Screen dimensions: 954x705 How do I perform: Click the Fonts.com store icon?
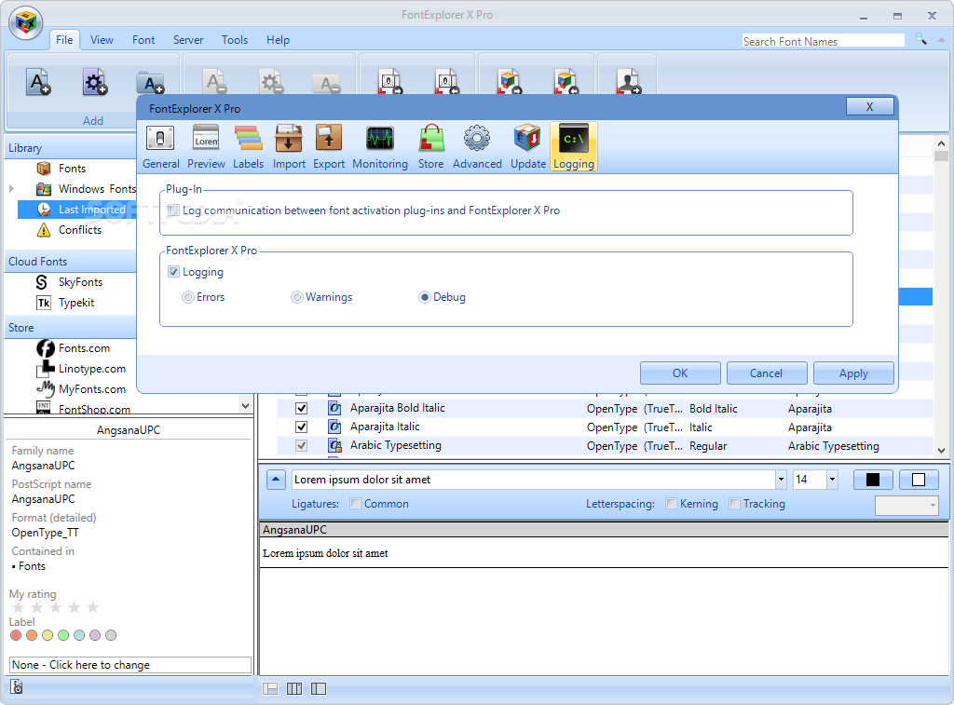pos(45,348)
